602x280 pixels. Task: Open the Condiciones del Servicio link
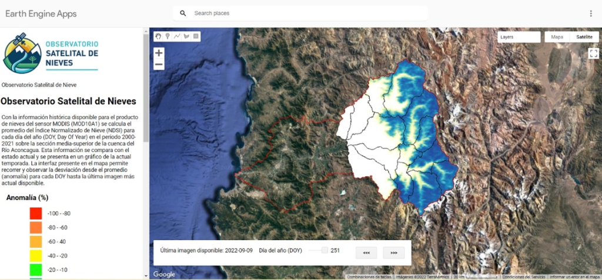pyautogui.click(x=524, y=276)
